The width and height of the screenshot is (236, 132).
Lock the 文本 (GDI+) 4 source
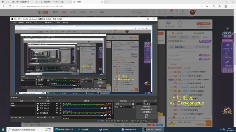pyautogui.click(x=60, y=106)
